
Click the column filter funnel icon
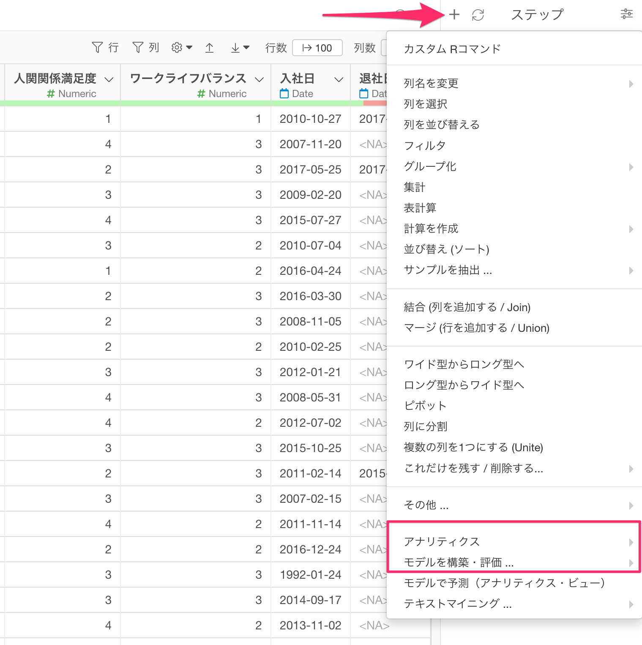pos(138,47)
